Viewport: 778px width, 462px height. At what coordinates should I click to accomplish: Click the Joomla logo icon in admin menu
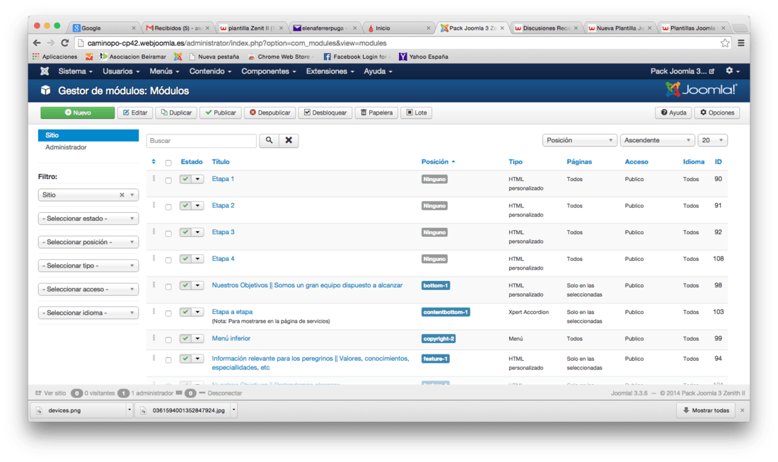pyautogui.click(x=45, y=71)
